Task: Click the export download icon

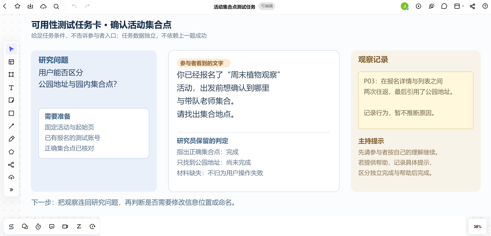Action: click(30, 6)
